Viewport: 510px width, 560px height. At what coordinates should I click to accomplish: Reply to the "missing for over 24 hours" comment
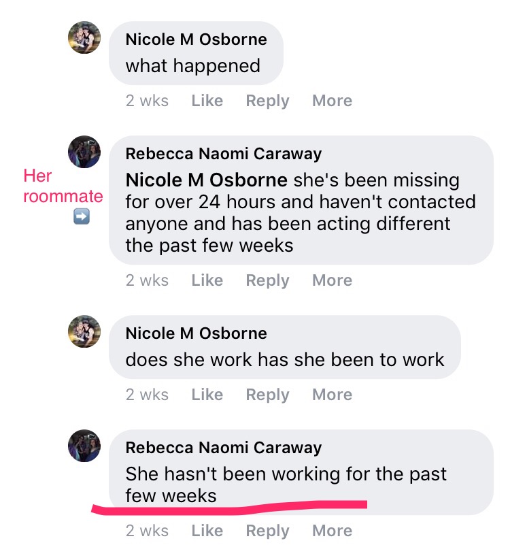pos(267,280)
